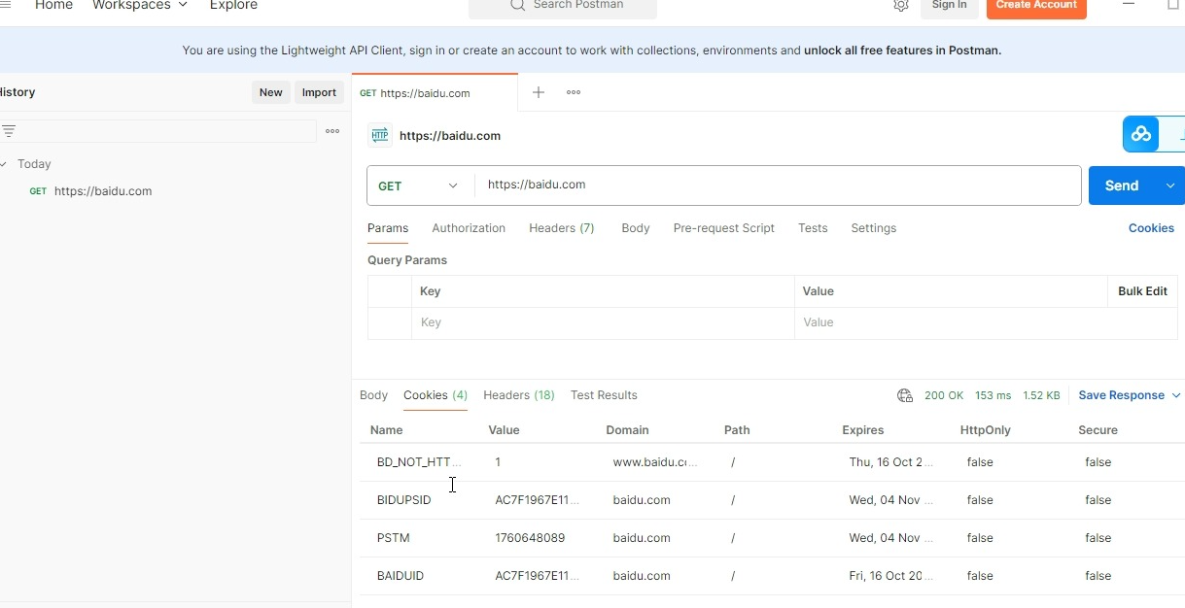Collapse the Today history group

tap(4, 164)
